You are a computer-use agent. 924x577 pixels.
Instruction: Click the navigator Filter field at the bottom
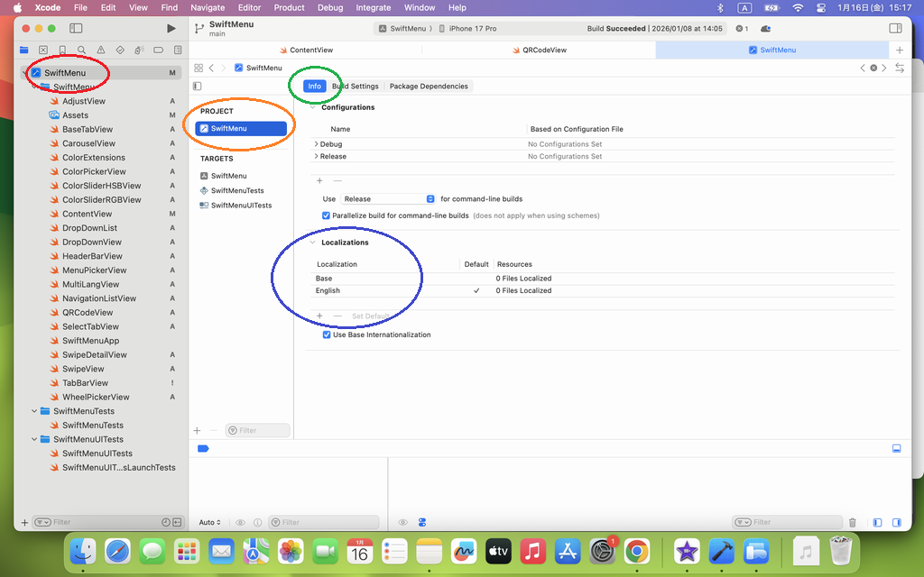(x=99, y=522)
